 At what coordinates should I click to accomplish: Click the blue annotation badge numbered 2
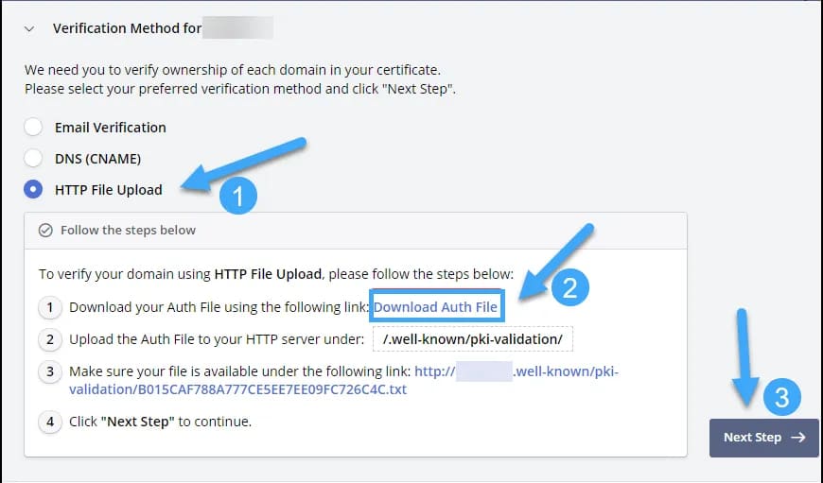pyautogui.click(x=569, y=288)
